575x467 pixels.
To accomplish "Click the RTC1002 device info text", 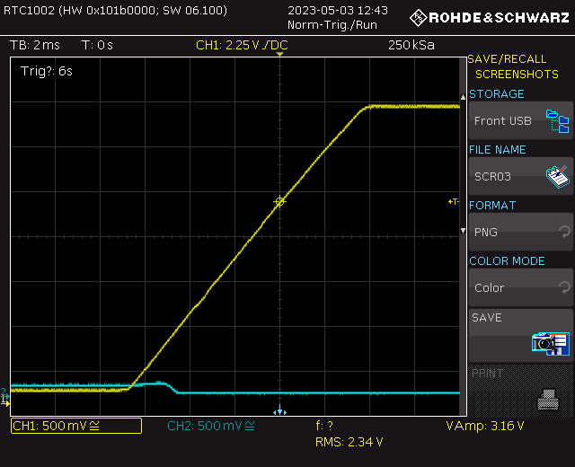I will (115, 10).
